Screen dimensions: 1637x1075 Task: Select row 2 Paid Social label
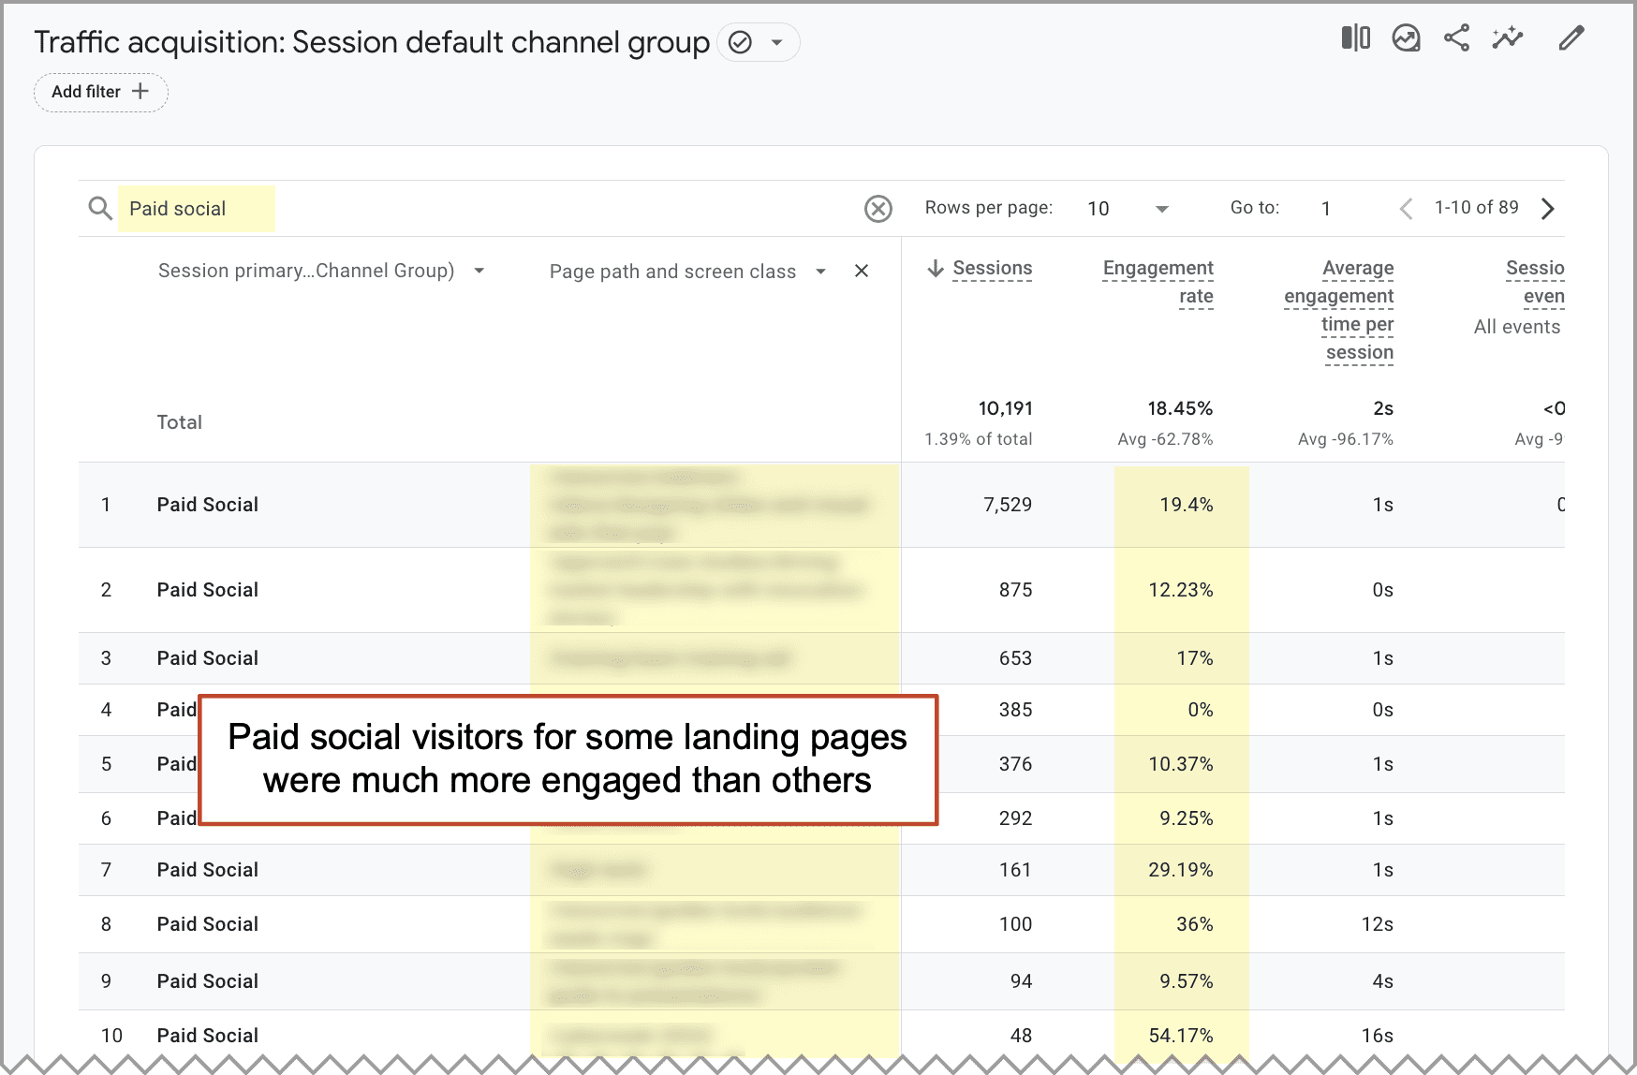tap(208, 590)
